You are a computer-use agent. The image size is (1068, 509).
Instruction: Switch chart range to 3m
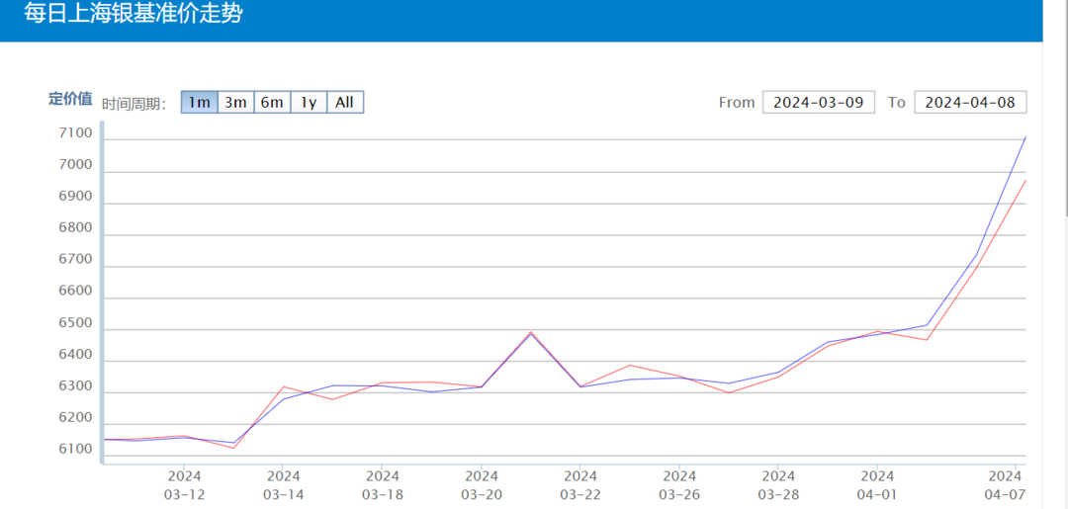point(235,102)
